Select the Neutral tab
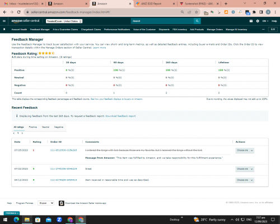Screen dimensions: 280x224 45,127
